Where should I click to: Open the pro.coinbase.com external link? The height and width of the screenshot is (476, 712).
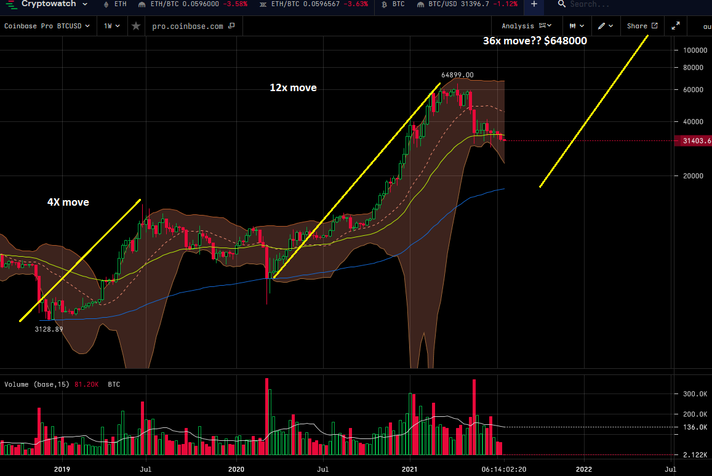click(193, 26)
